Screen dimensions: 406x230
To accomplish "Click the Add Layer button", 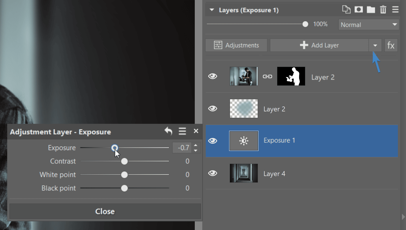I will [x=319, y=45].
